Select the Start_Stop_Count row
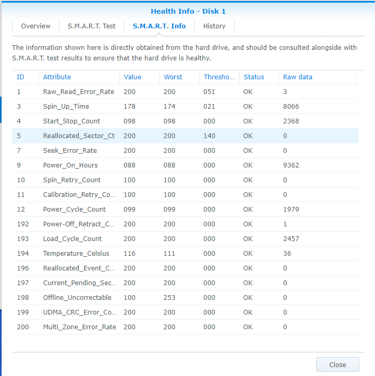The height and width of the screenshot is (376, 375). pyautogui.click(x=185, y=121)
